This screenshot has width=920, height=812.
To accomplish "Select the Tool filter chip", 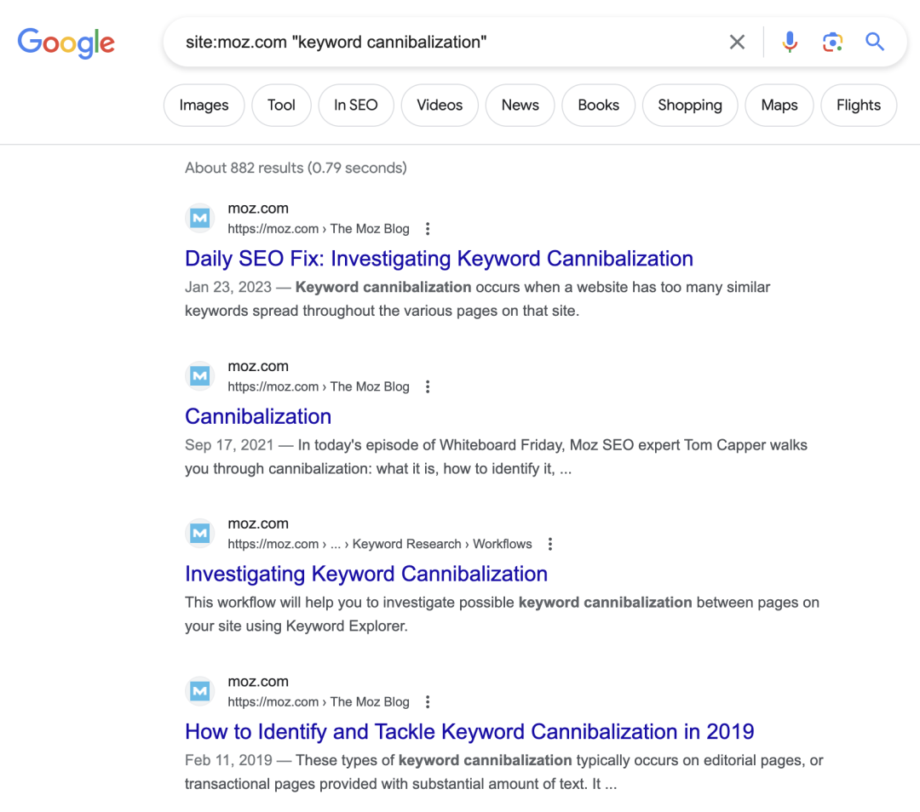I will [x=282, y=105].
